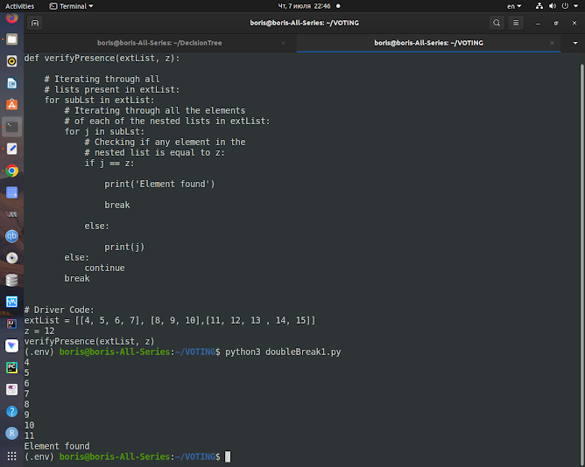Select the Terminal icon in dock
Viewport: 585px width, 467px height.
pos(12,127)
